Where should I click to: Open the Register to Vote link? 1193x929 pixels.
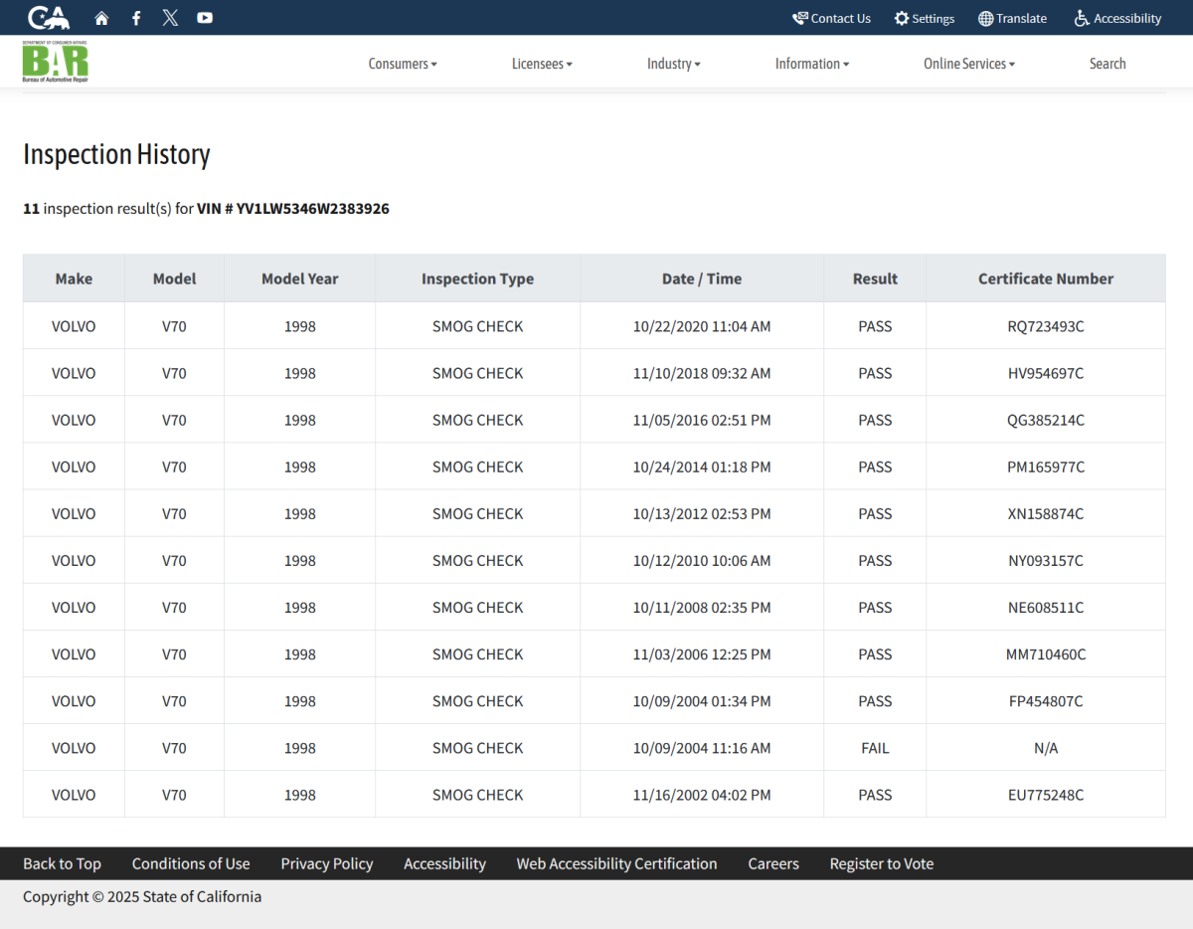(x=881, y=863)
